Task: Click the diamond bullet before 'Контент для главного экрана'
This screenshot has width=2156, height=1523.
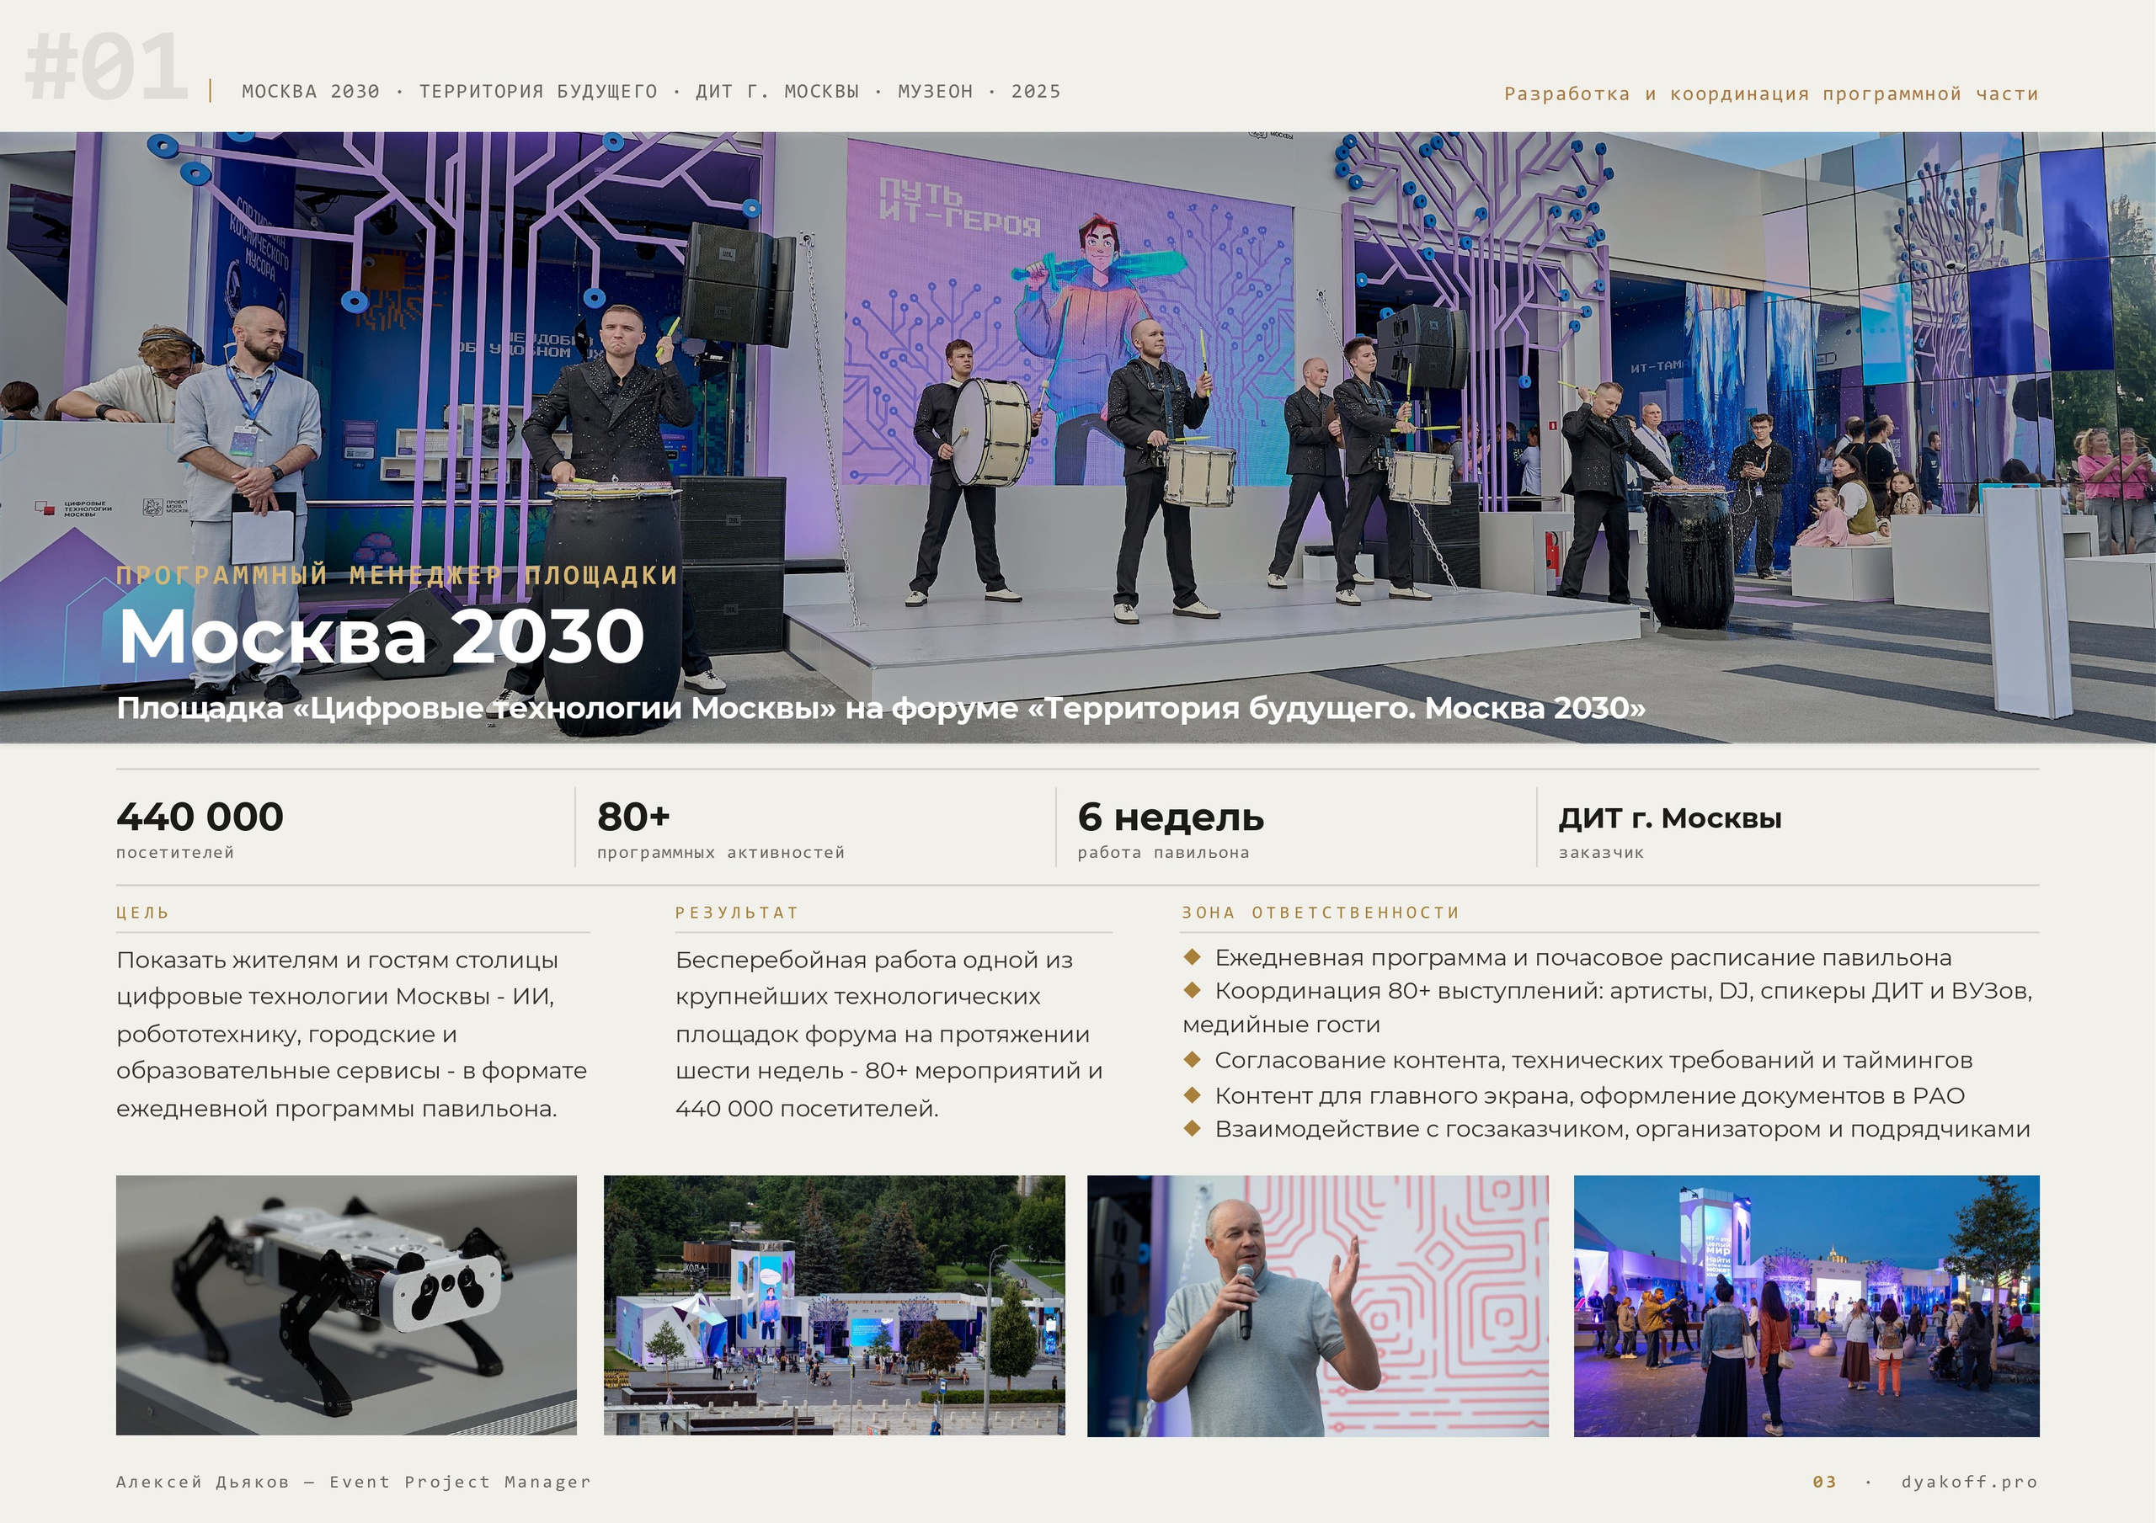Action: tap(1192, 1094)
